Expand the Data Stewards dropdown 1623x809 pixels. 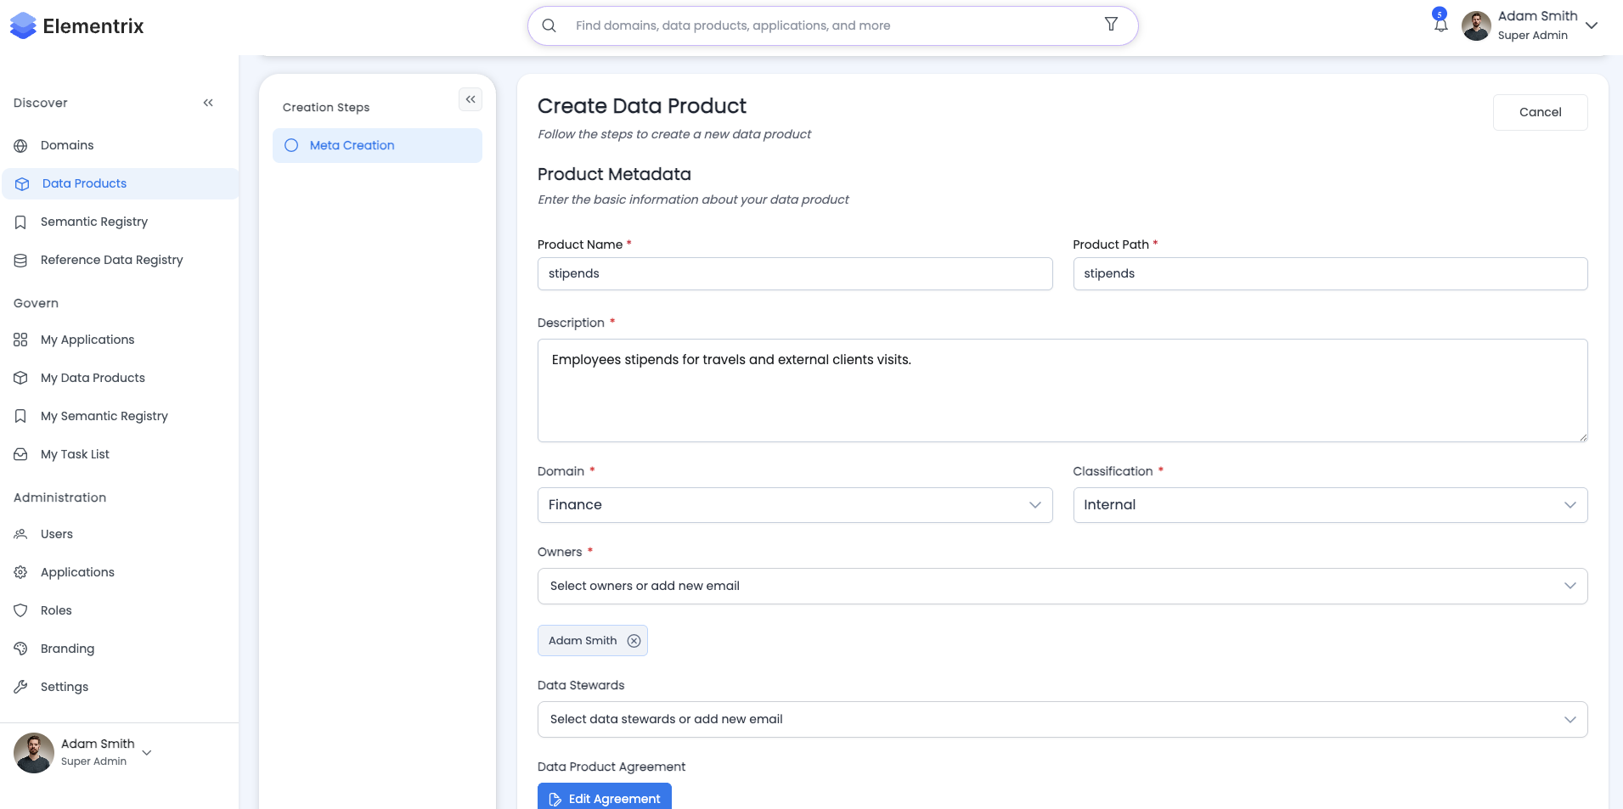point(1062,719)
